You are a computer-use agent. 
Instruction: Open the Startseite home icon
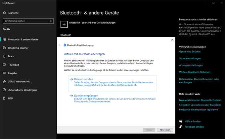click(4, 13)
